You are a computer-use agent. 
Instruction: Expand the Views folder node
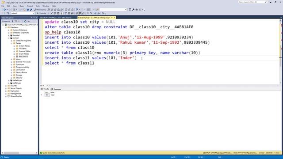11,59
